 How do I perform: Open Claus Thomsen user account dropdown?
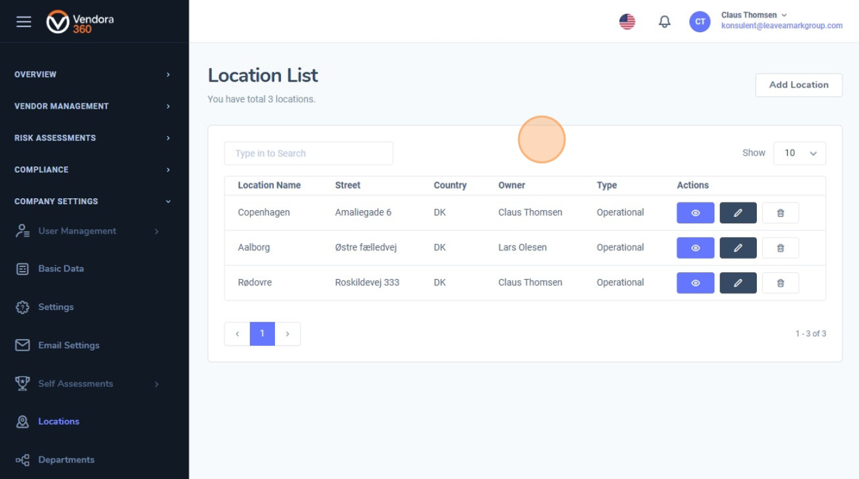[753, 15]
